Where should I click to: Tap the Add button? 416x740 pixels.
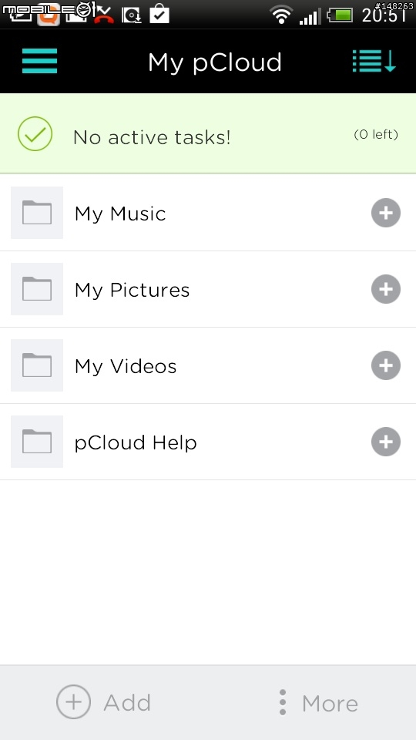click(x=104, y=702)
